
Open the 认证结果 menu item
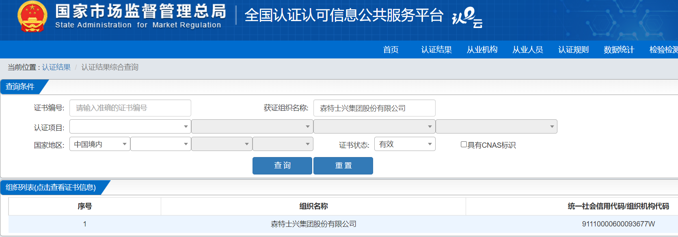point(436,50)
